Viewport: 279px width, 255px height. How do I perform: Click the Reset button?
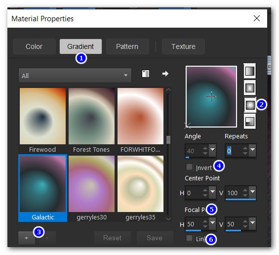(x=112, y=238)
